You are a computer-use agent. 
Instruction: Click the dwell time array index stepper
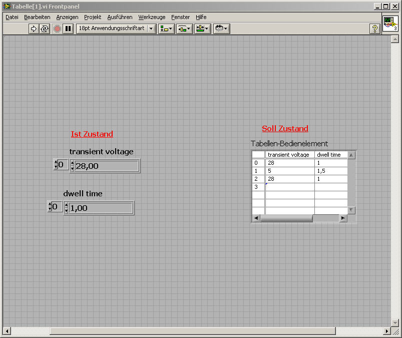50,206
